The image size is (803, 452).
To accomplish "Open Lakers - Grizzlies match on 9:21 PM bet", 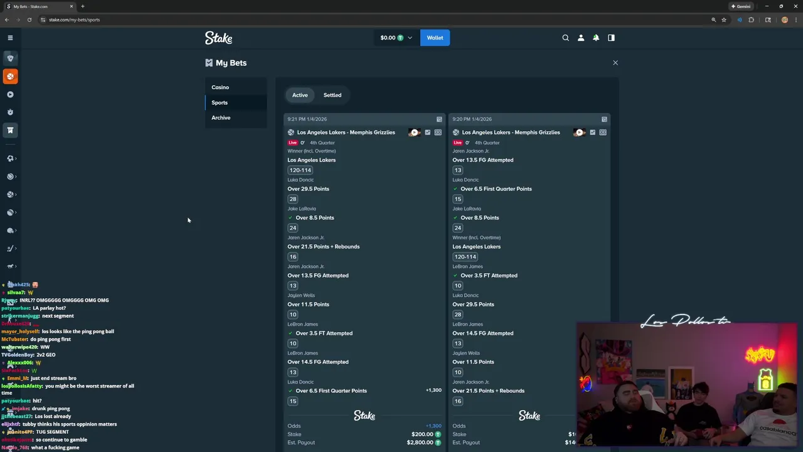I will 346,132.
